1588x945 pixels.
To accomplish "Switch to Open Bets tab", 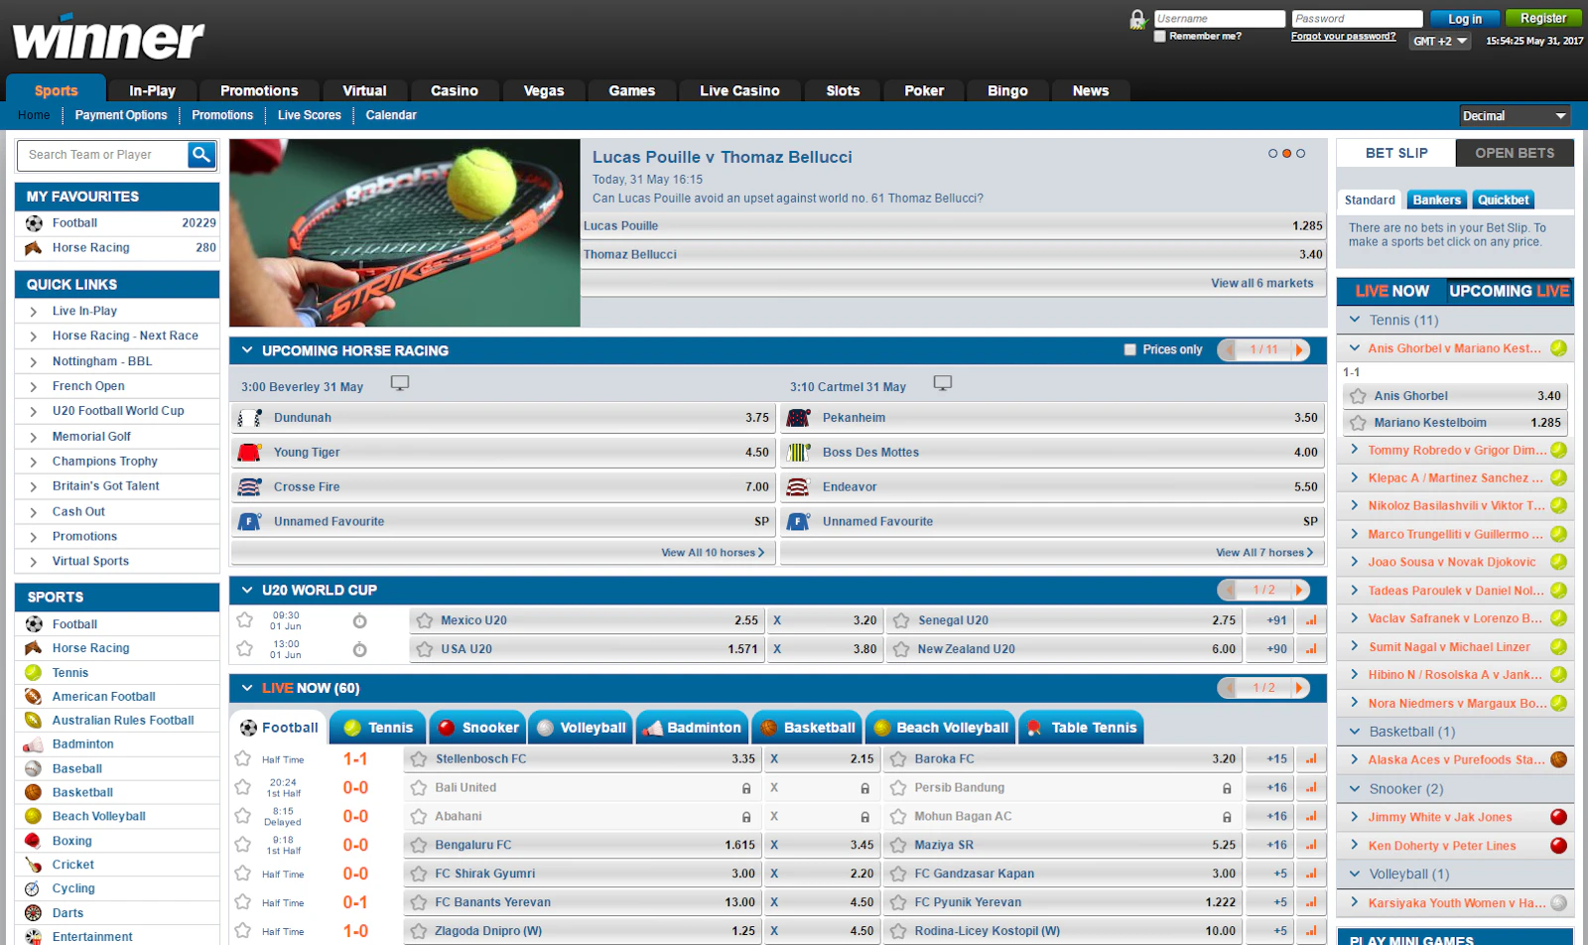I will click(1515, 153).
